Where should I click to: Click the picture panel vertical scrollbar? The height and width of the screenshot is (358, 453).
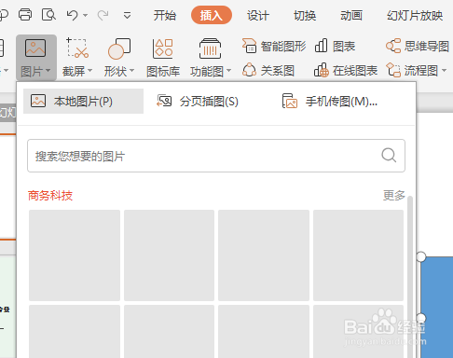pos(410,277)
